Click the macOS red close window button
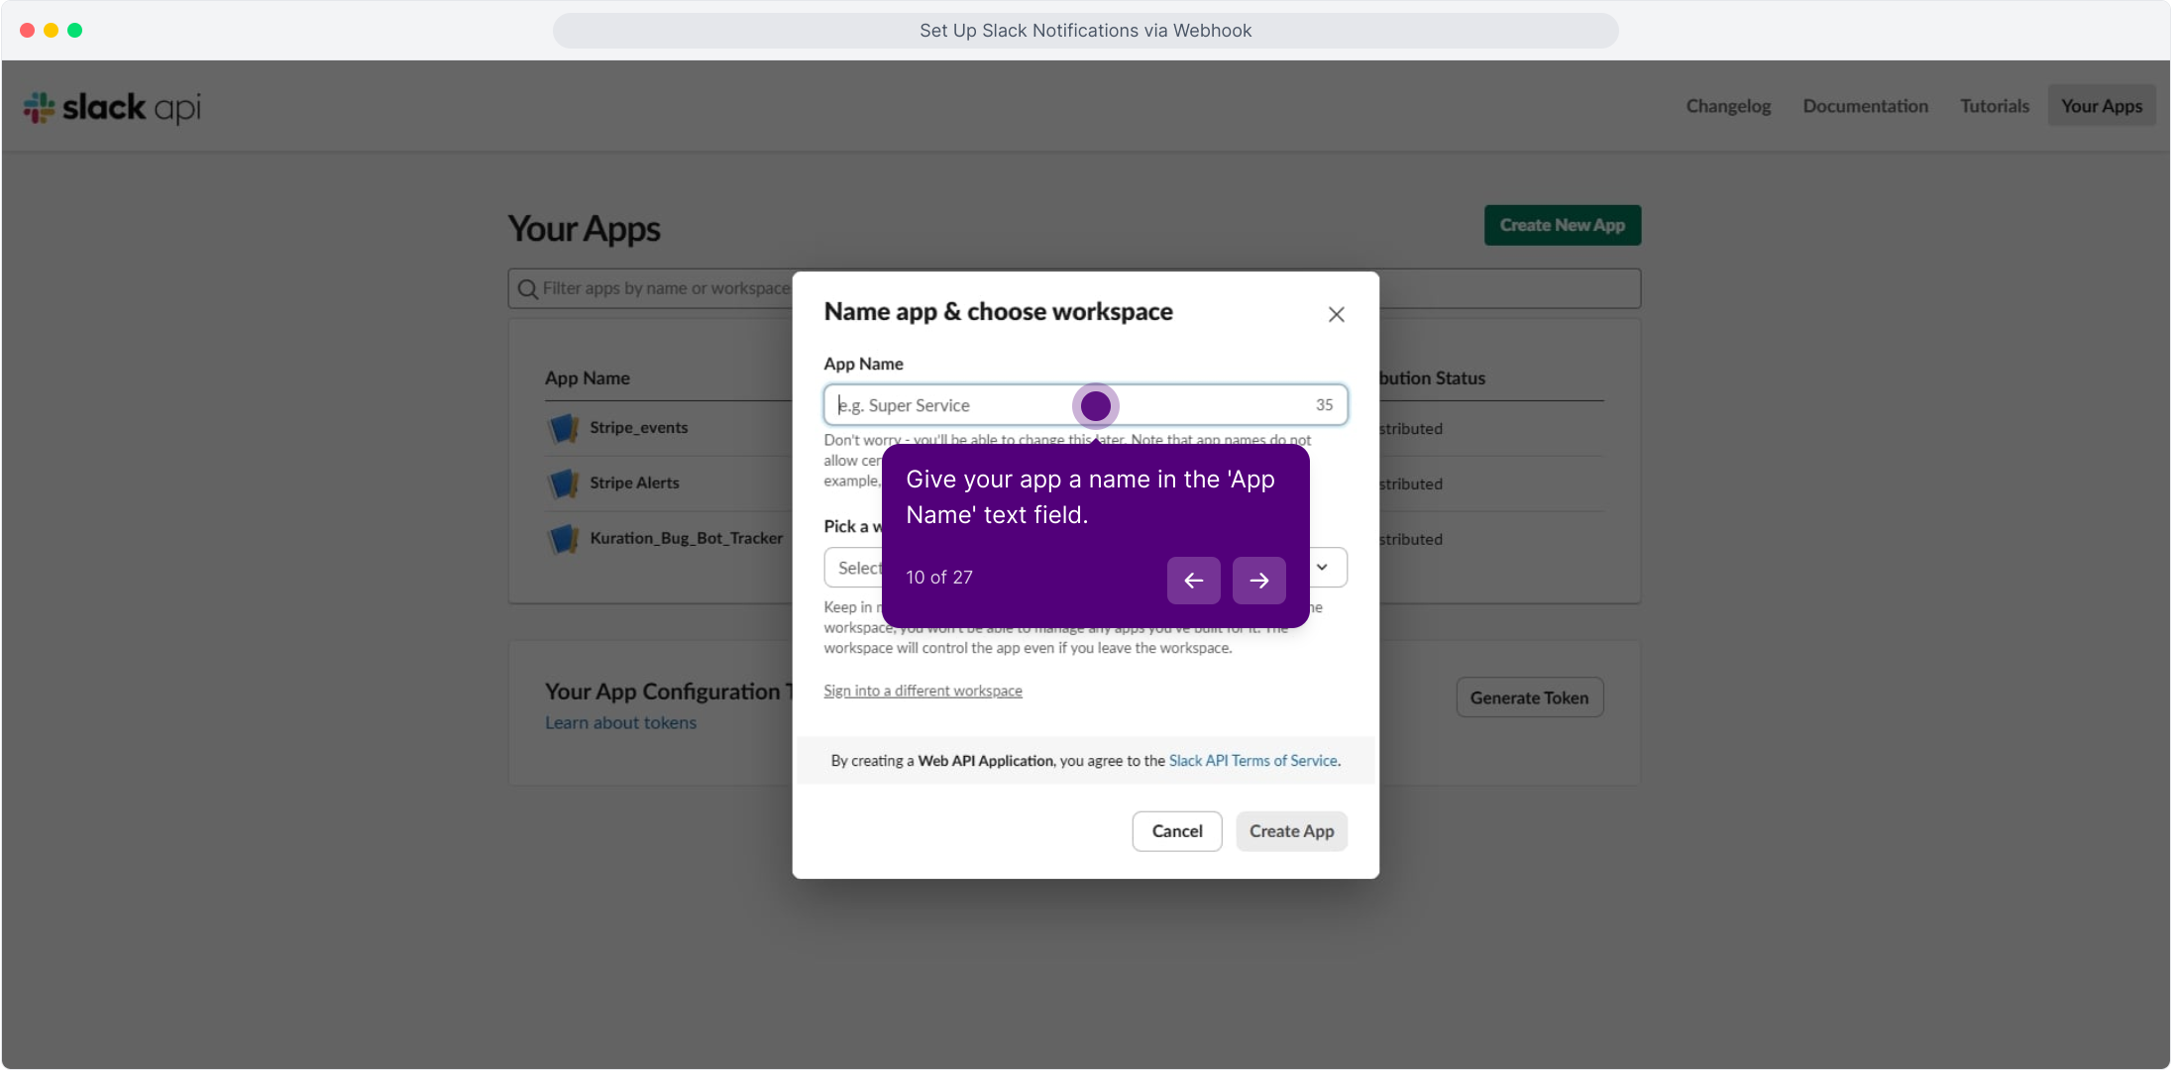 tap(27, 31)
